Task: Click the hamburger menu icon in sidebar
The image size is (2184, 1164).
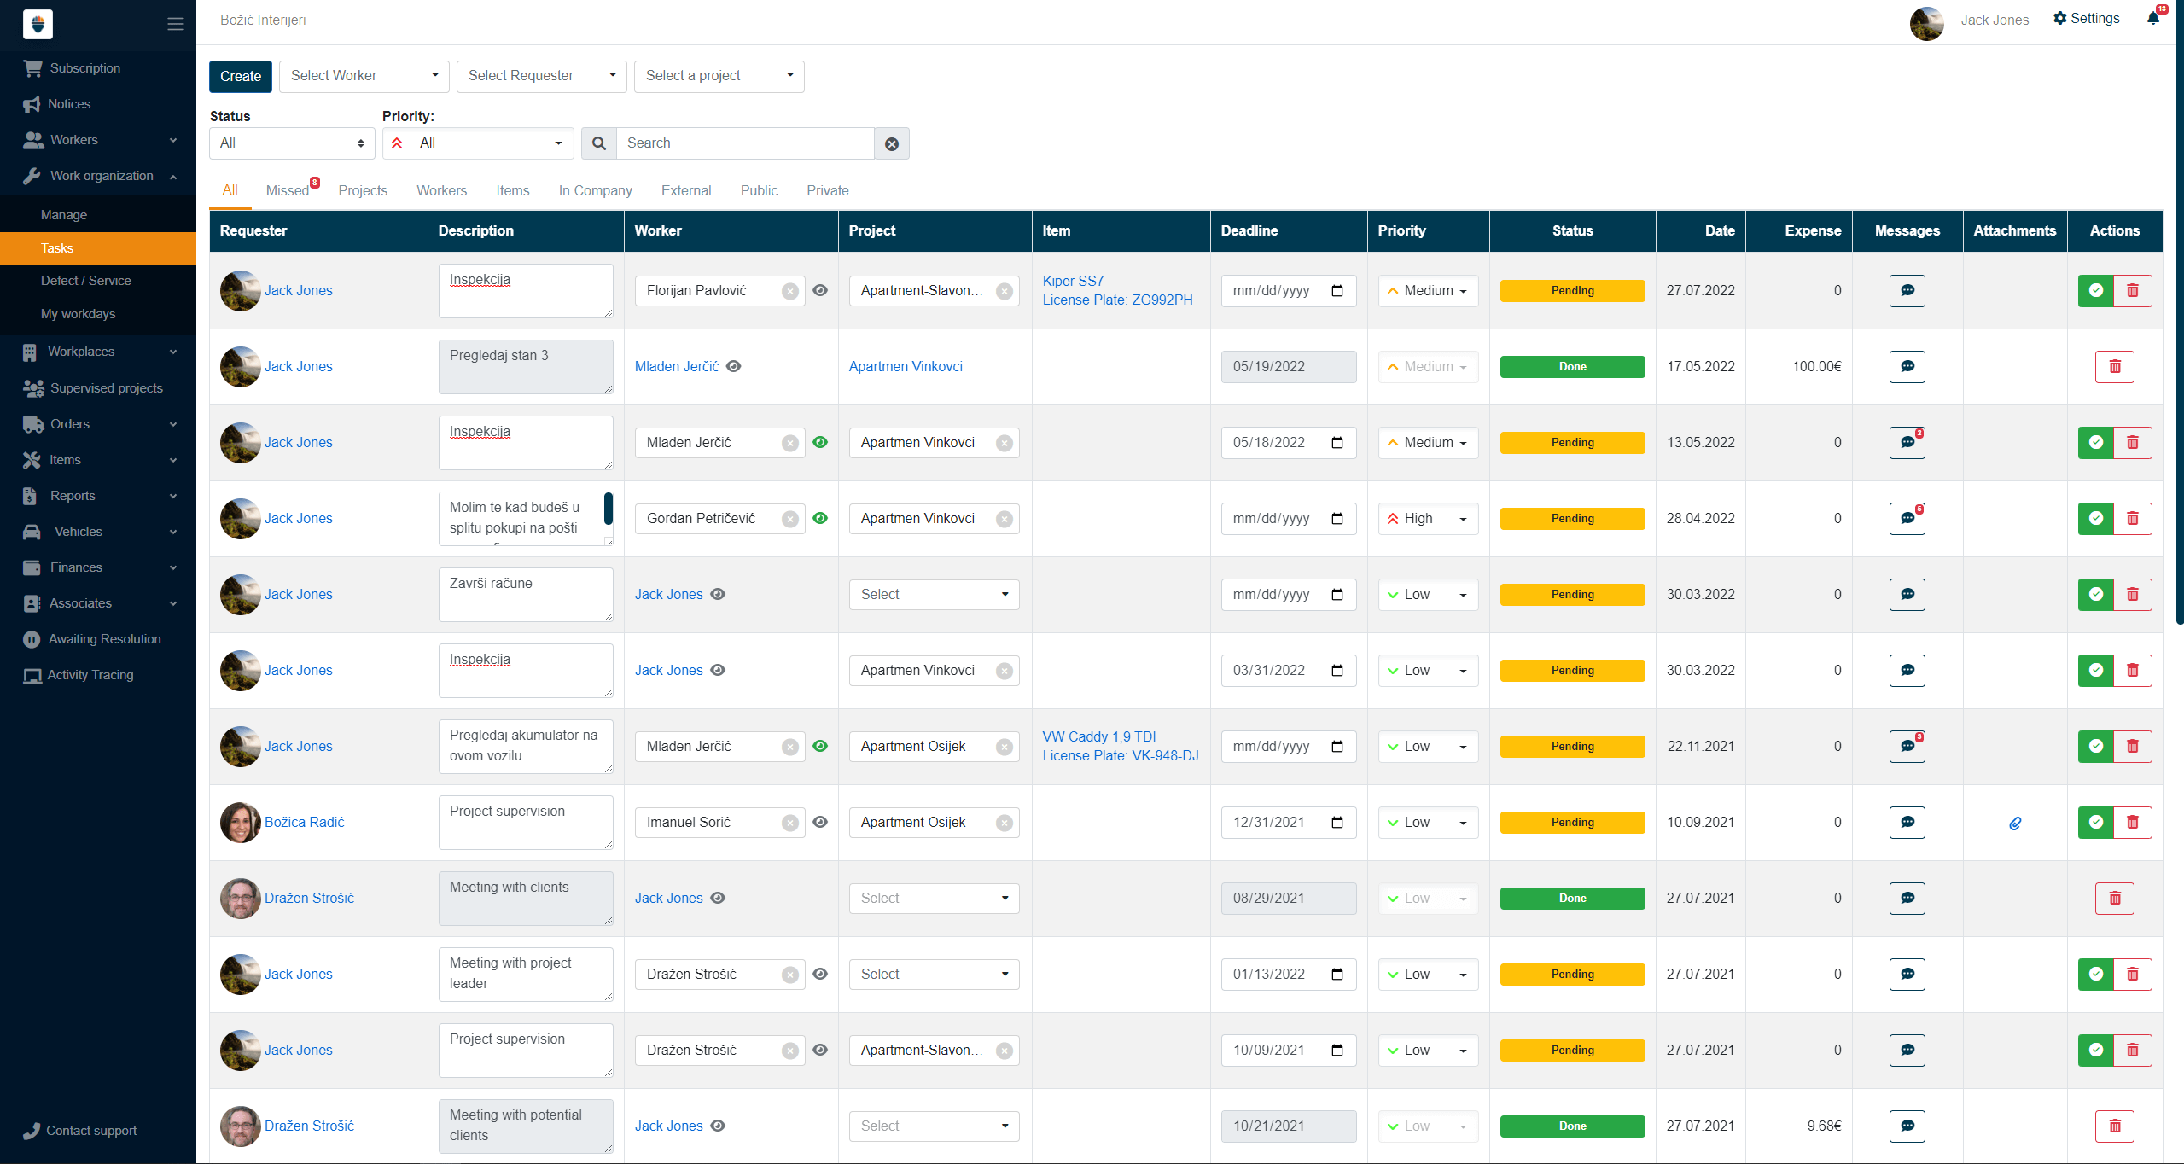Action: tap(176, 24)
